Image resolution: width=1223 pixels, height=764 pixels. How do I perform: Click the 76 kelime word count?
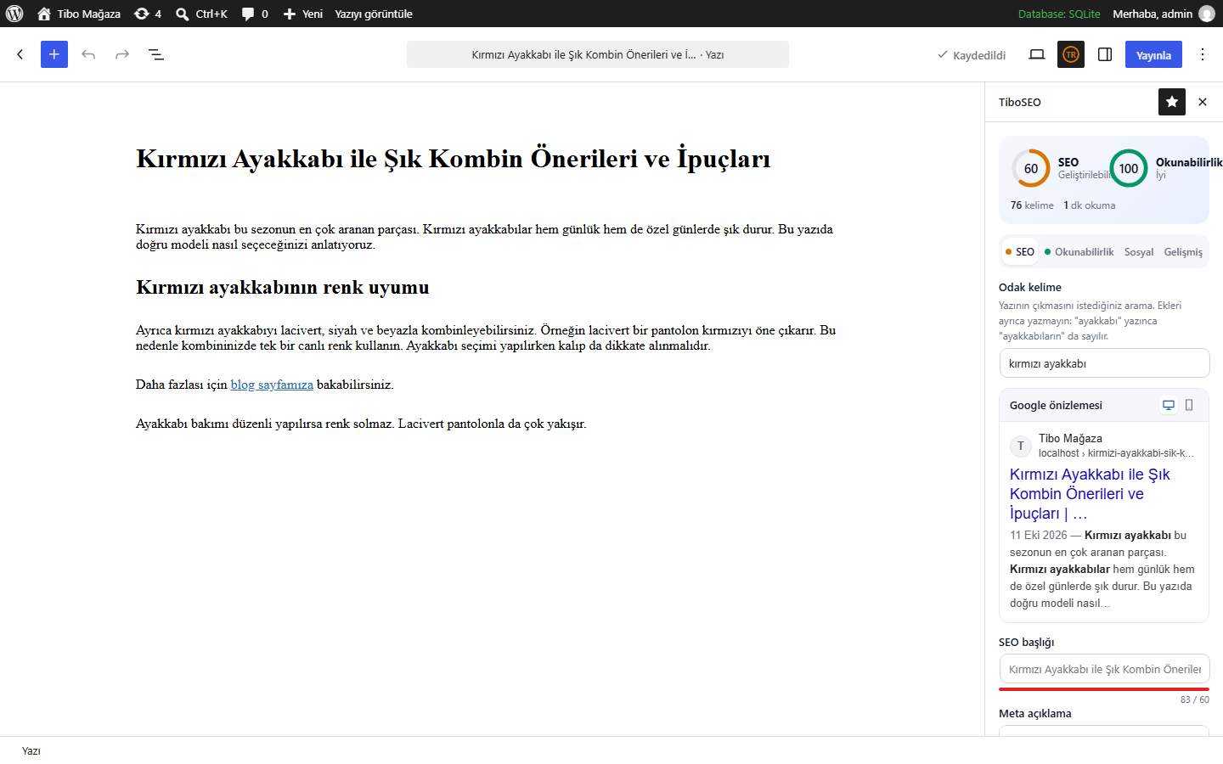tap(1032, 205)
